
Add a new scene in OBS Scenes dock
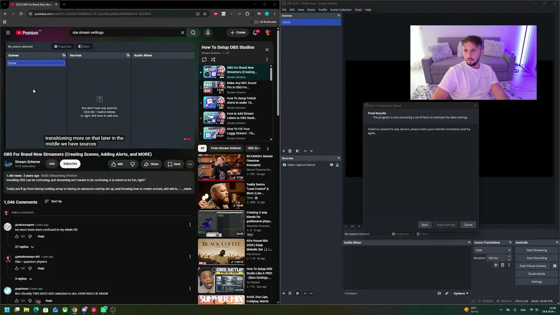283,151
